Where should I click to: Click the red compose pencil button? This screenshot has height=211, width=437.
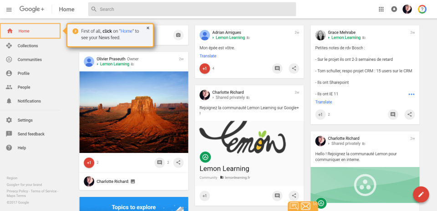[x=421, y=194]
